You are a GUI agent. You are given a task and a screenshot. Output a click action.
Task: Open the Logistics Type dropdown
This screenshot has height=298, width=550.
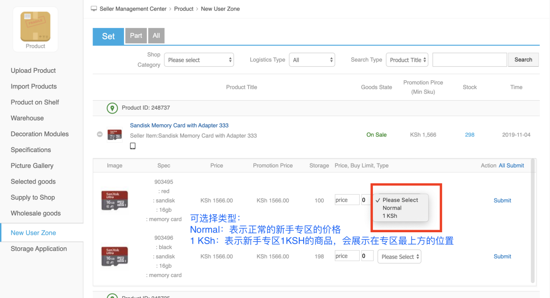[312, 60]
